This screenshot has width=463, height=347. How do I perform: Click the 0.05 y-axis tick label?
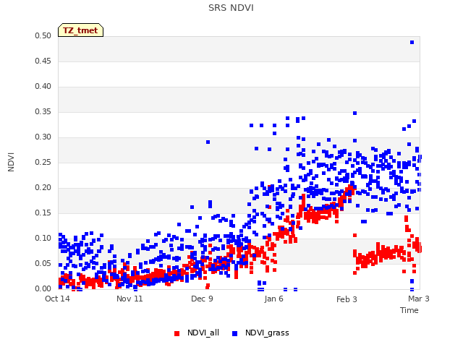(43, 263)
